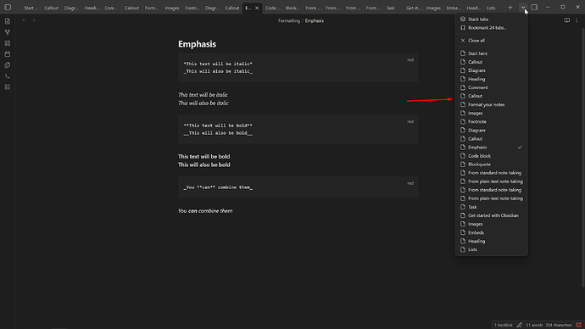The image size is (585, 329).
Task: Toggle editing mode pencil in status bar
Action: tap(520, 325)
